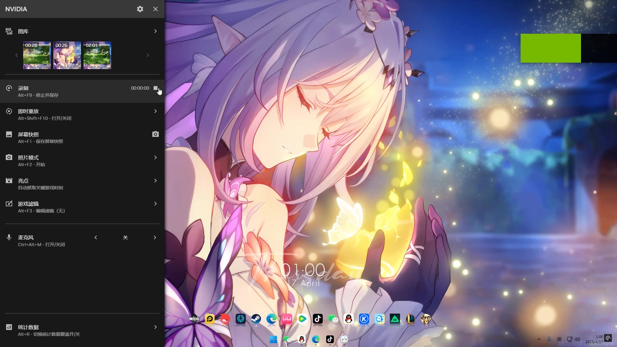Toggle the 英 input method indicator
Image resolution: width=617 pixels, height=347 pixels.
click(x=559, y=339)
